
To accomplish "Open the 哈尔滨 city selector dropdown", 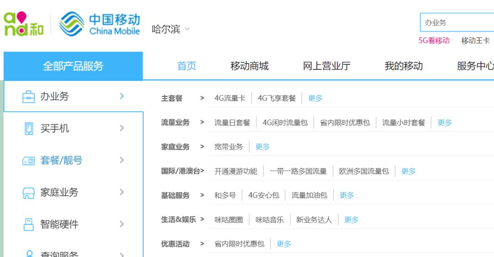I will pos(171,29).
